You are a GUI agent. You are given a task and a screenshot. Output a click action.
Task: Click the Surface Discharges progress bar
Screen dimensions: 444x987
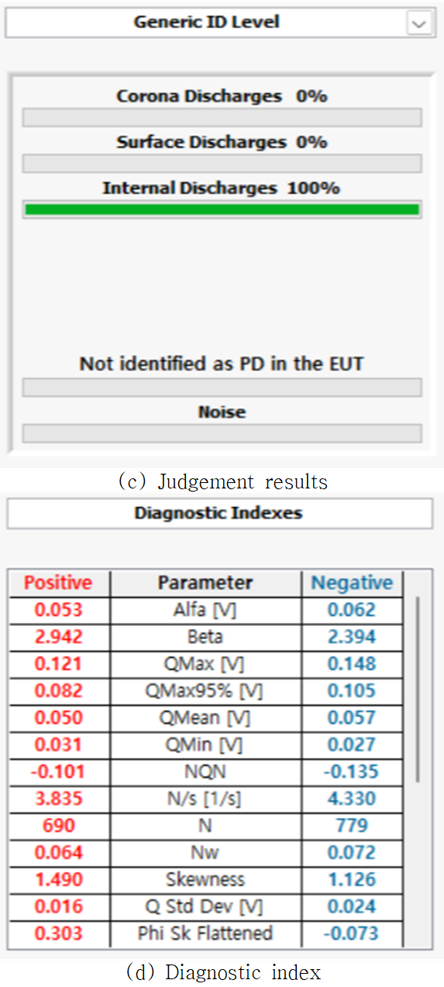click(x=222, y=163)
